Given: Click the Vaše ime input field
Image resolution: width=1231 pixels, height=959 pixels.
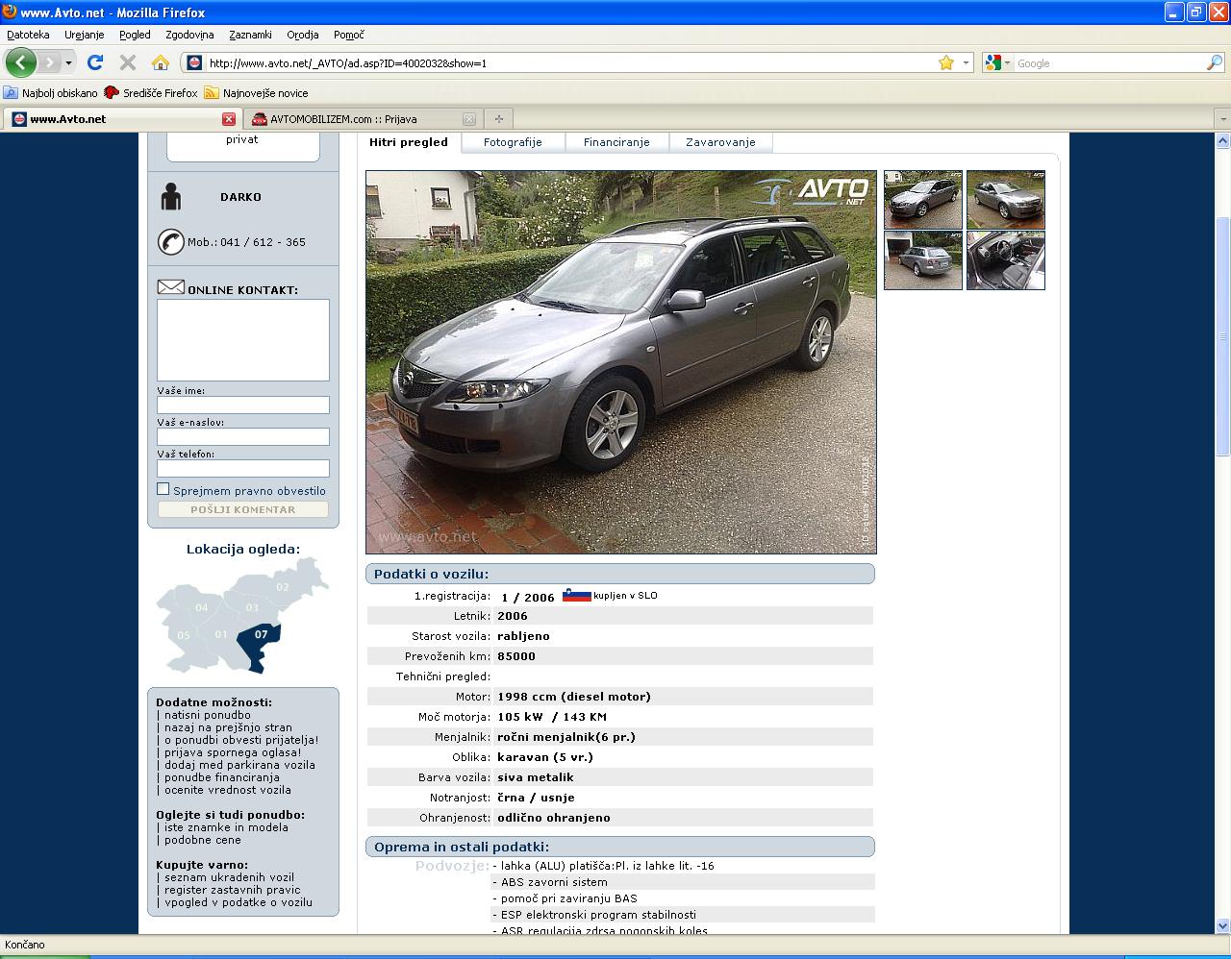Looking at the screenshot, I should [243, 406].
